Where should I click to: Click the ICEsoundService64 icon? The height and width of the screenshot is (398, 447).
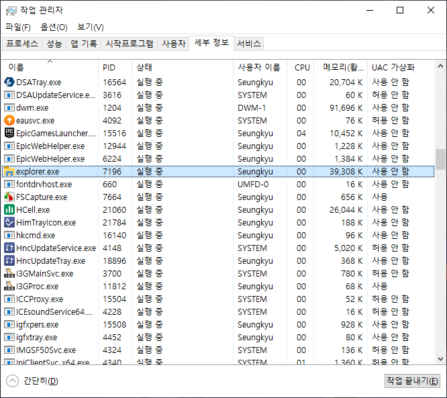[9, 311]
